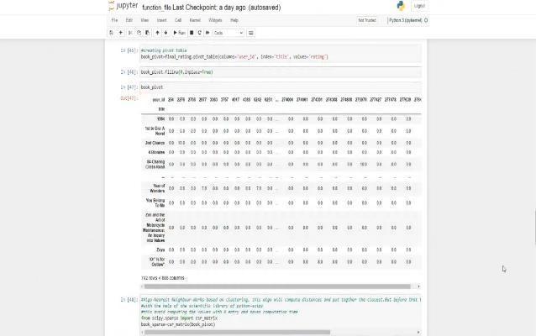Click the 84 Charing Cross Road row label
The height and width of the screenshot is (336, 536).
pyautogui.click(x=155, y=165)
